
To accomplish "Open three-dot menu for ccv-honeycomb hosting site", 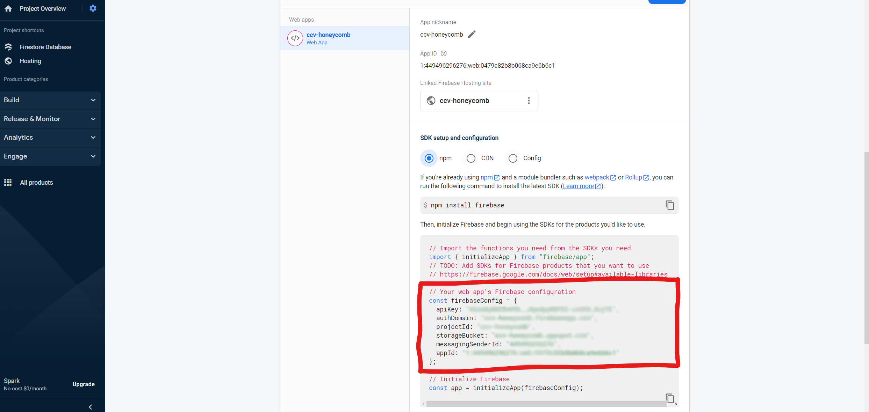I will tap(529, 101).
